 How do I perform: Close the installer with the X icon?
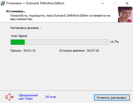pyautogui.click(x=127, y=3)
